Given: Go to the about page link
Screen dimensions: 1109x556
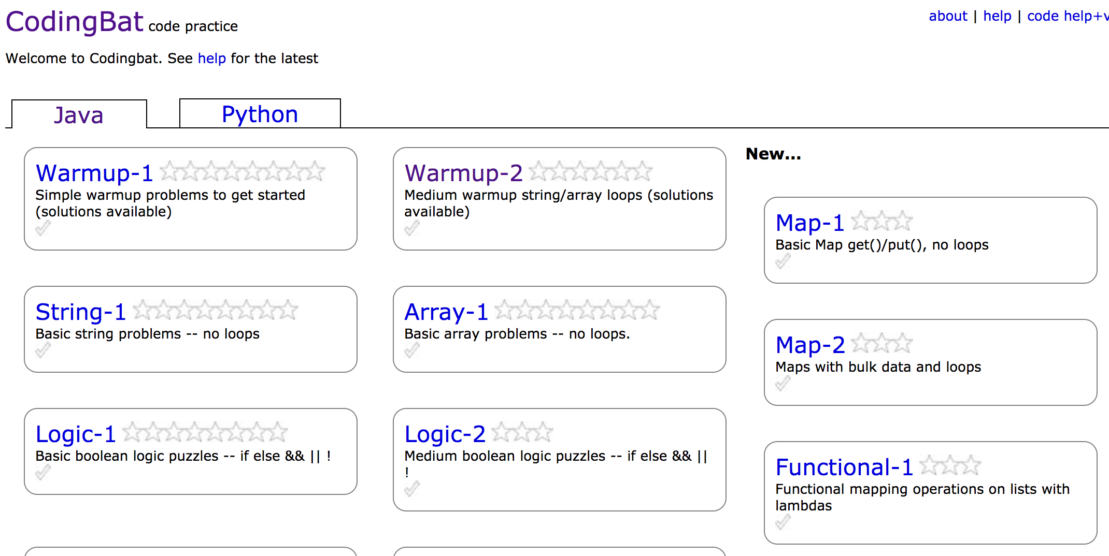Looking at the screenshot, I should click(948, 16).
